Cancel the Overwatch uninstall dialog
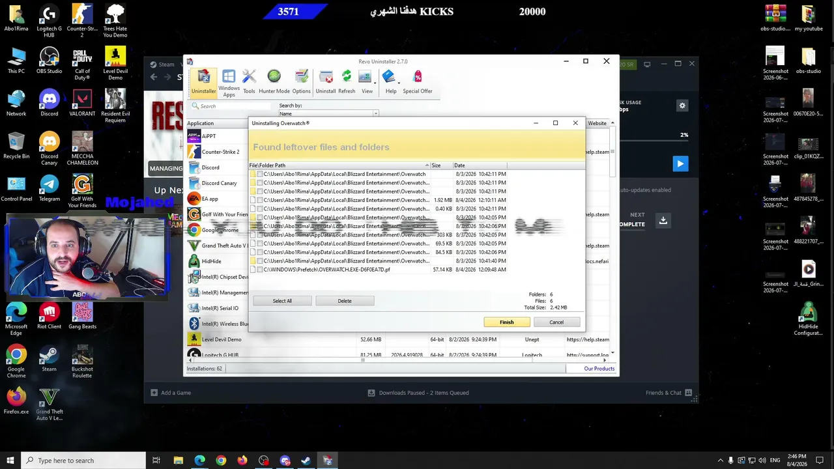 [x=556, y=322]
